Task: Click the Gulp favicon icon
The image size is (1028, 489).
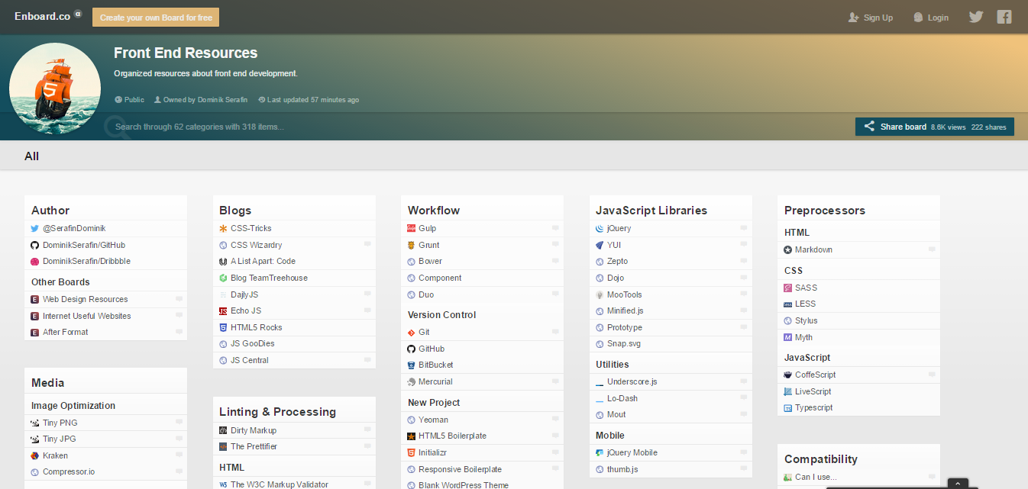Action: (x=412, y=228)
